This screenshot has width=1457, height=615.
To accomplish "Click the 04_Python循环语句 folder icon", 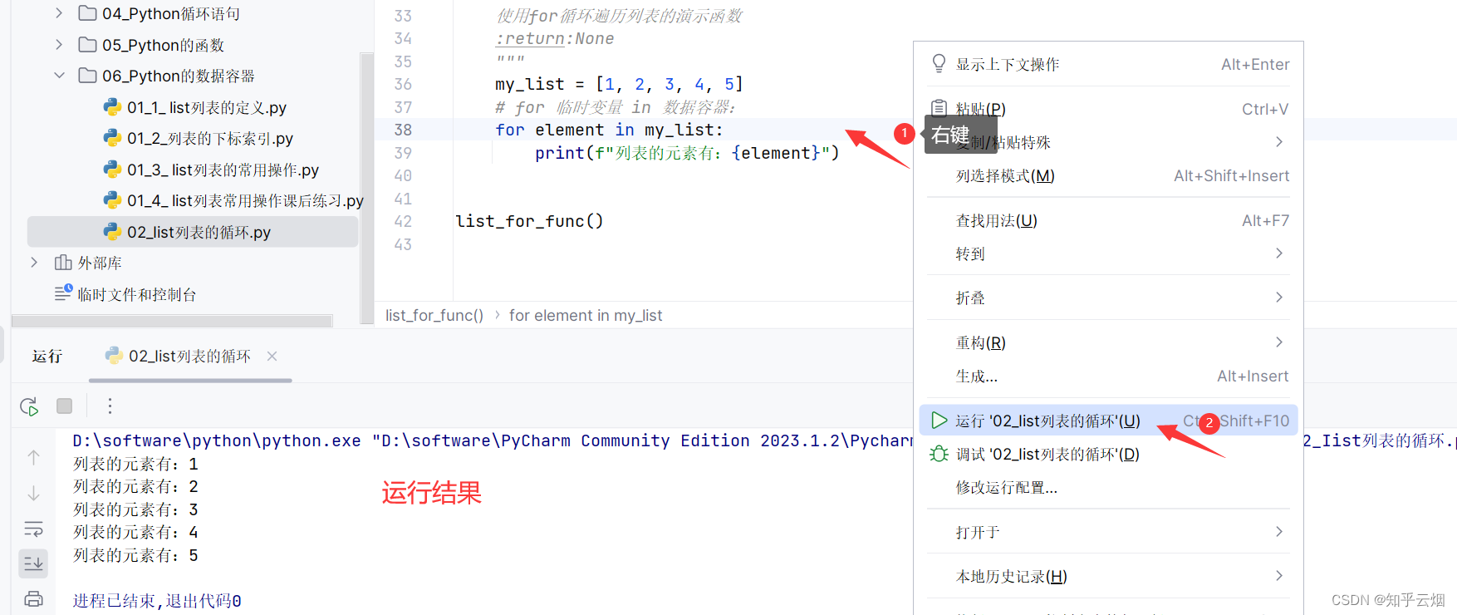I will (x=87, y=13).
